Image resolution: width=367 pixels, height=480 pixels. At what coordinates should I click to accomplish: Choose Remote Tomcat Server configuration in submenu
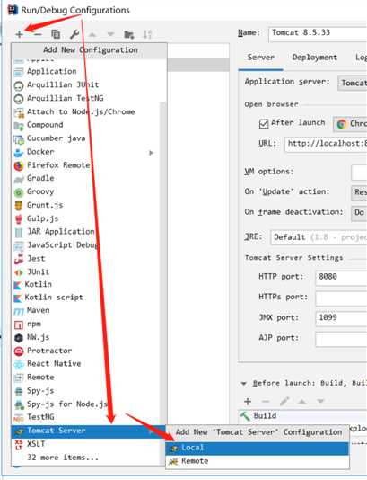(258, 461)
